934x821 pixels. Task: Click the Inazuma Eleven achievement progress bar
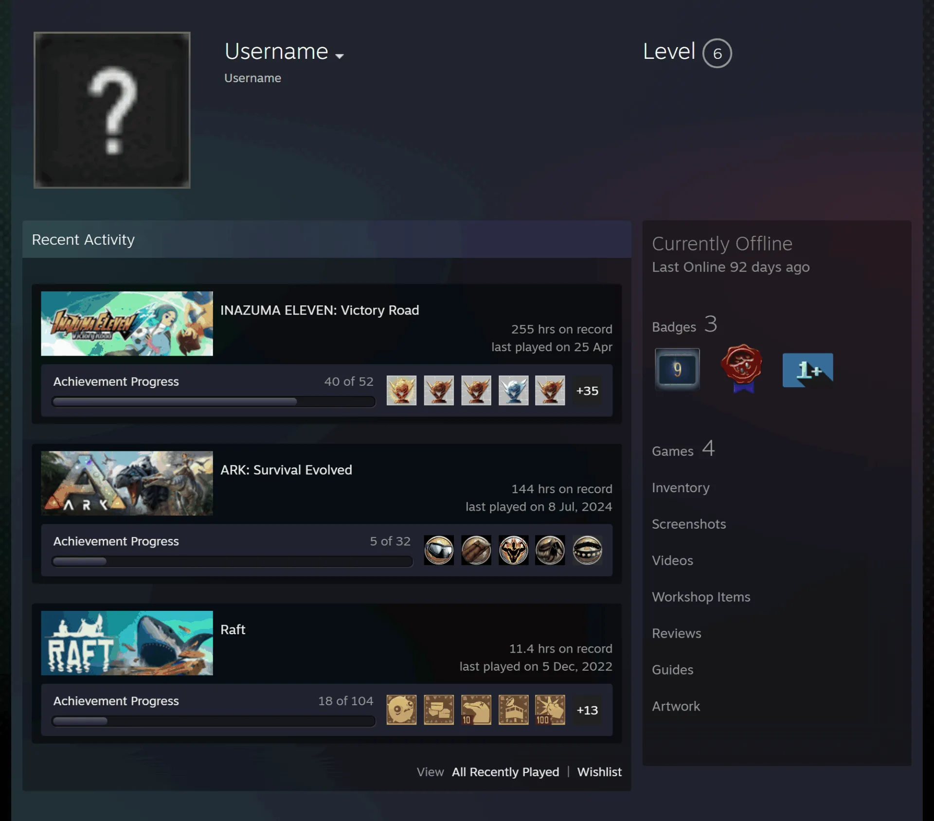tap(214, 402)
